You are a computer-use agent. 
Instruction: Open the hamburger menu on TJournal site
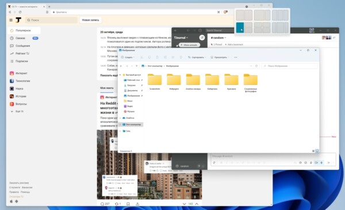[x=11, y=20]
